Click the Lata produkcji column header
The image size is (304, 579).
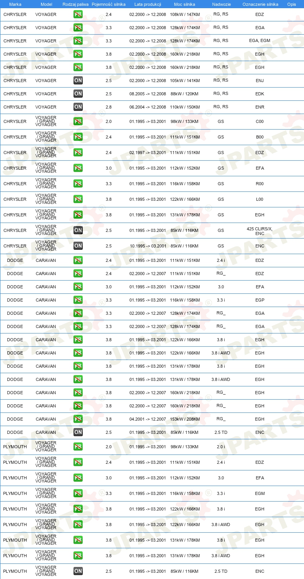148,4
